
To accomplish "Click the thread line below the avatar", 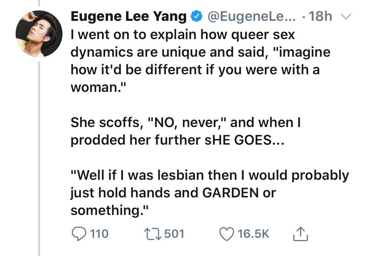I will coord(39,156).
